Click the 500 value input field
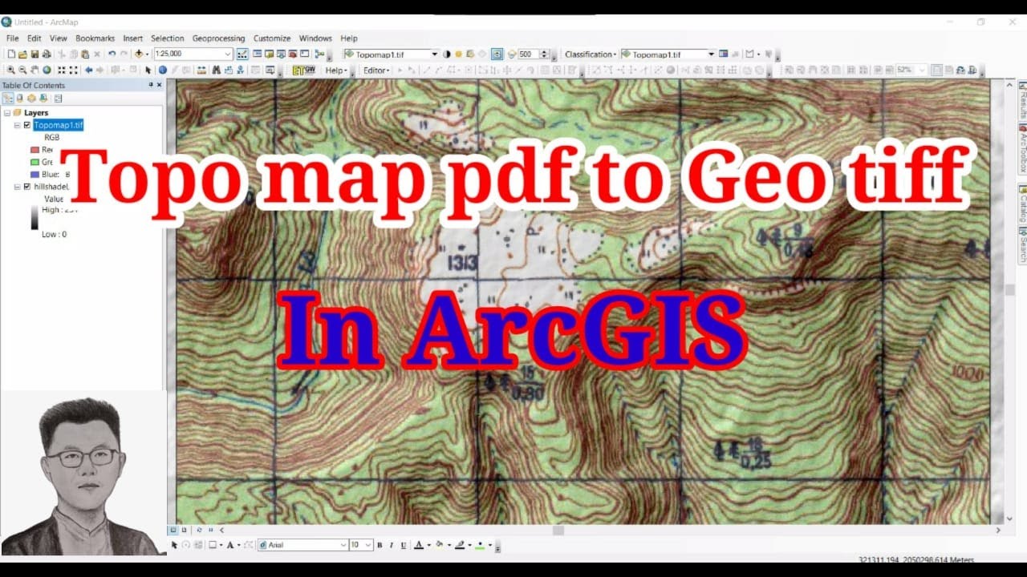Viewport: 1027px width, 577px height. tap(527, 54)
